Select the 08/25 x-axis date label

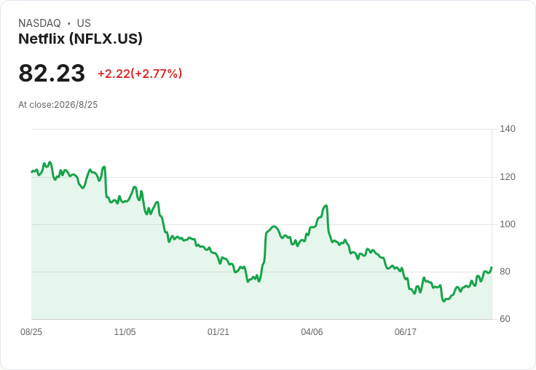click(31, 331)
